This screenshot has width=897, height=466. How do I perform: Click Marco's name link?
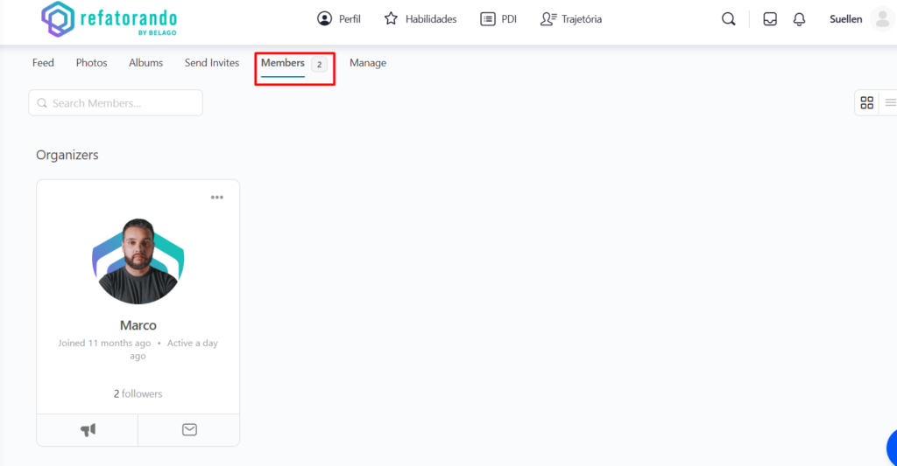[138, 325]
